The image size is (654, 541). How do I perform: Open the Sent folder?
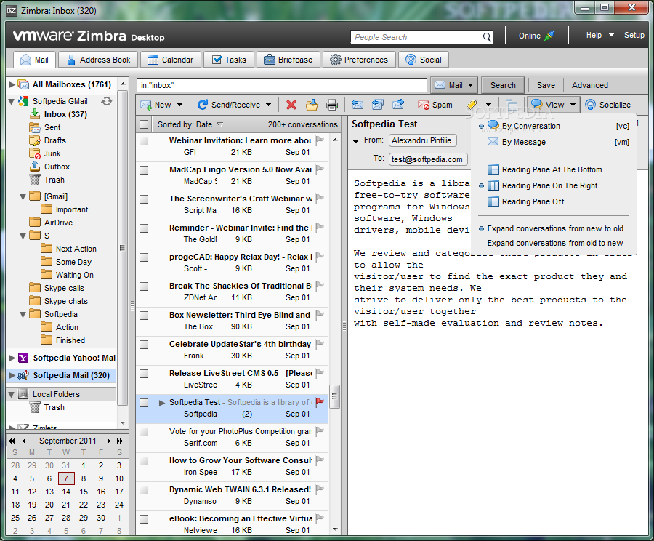pyautogui.click(x=52, y=127)
